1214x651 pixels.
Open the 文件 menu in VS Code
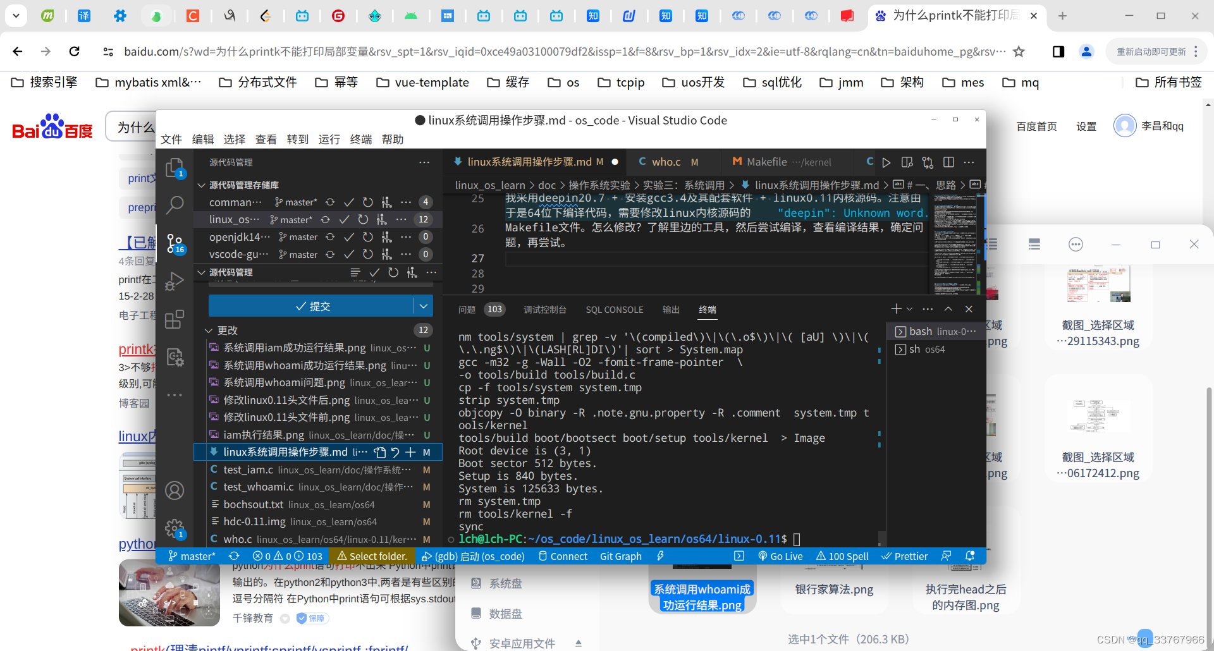171,140
